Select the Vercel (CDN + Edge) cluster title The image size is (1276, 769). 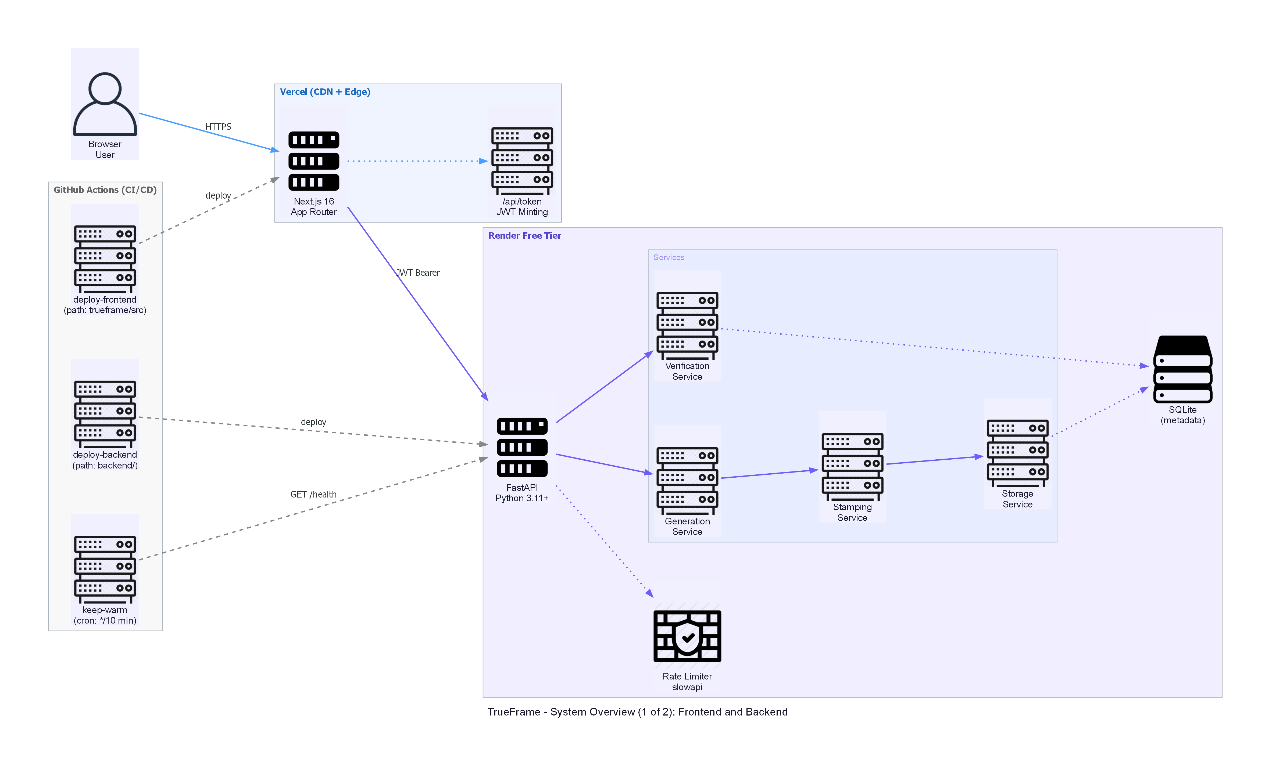[325, 92]
